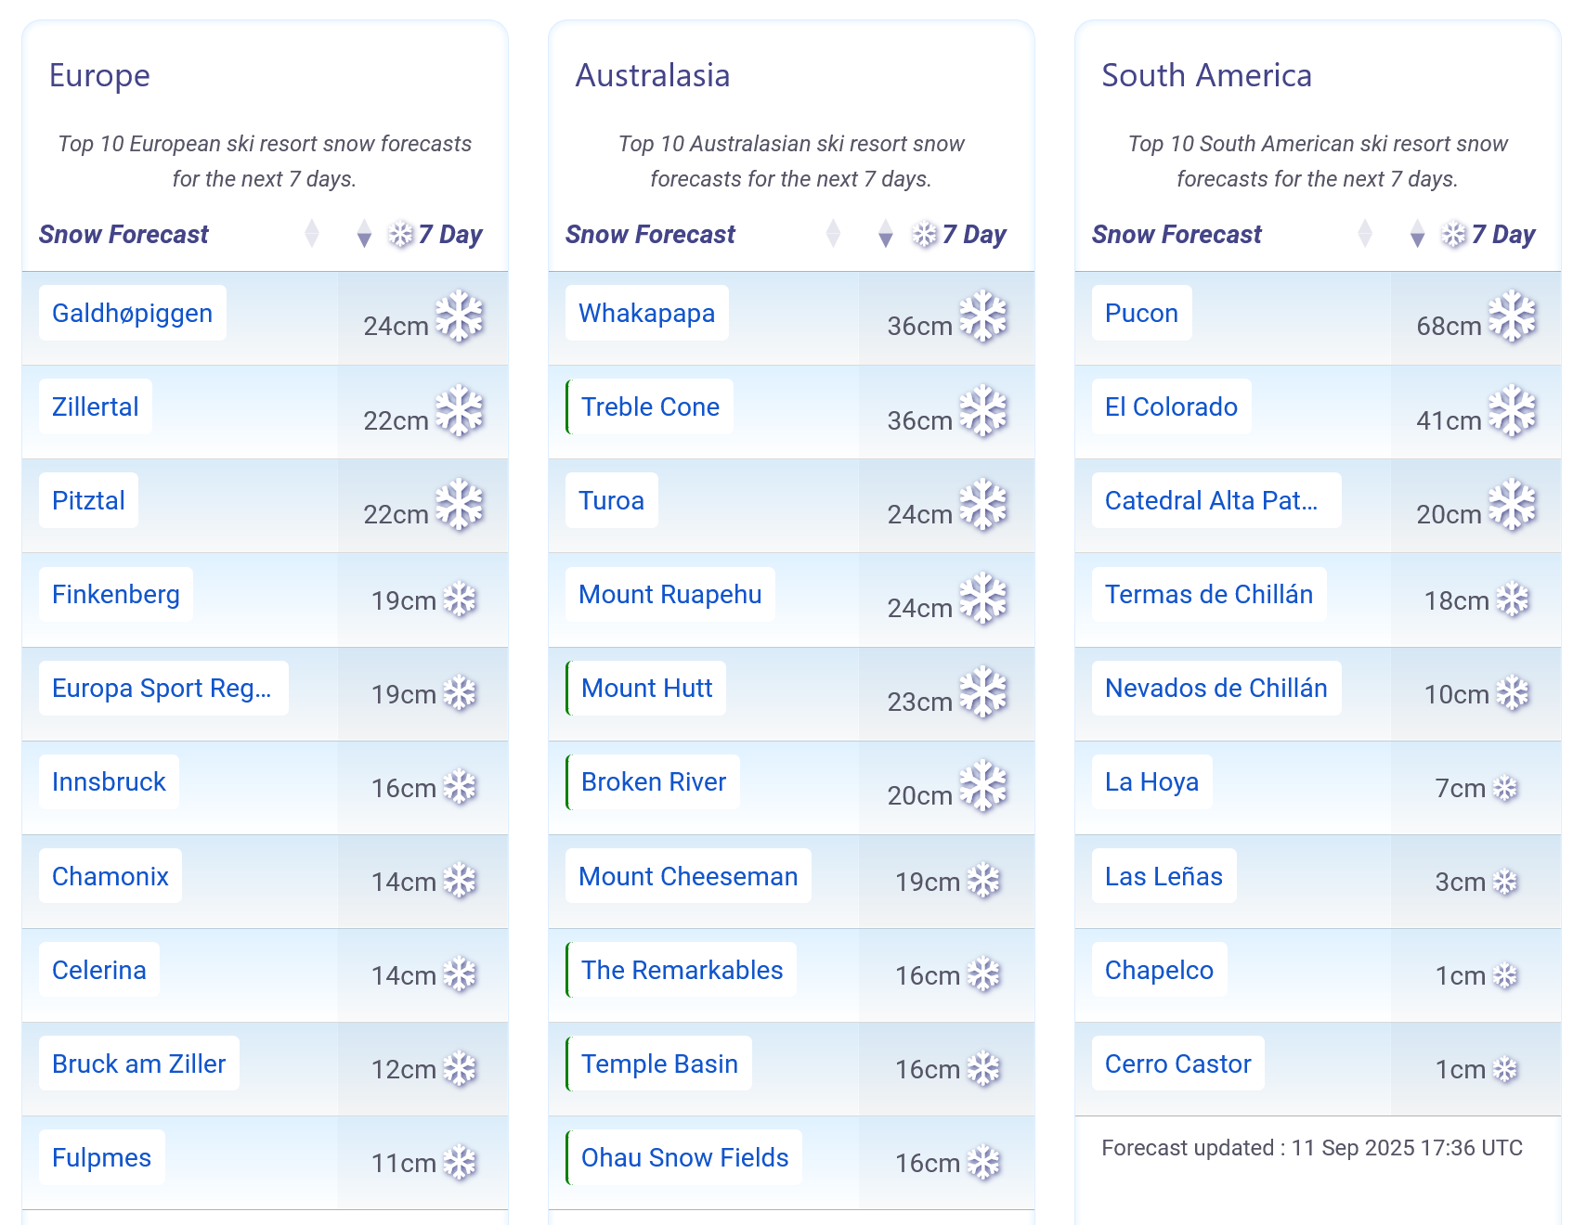The height and width of the screenshot is (1225, 1586).
Task: Click the snowflake icon beside Mount Hutt 23cm
Action: click(983, 692)
